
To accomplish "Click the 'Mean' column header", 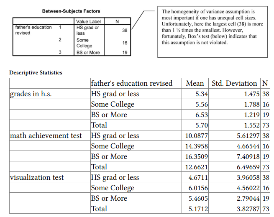I will point(195,83).
